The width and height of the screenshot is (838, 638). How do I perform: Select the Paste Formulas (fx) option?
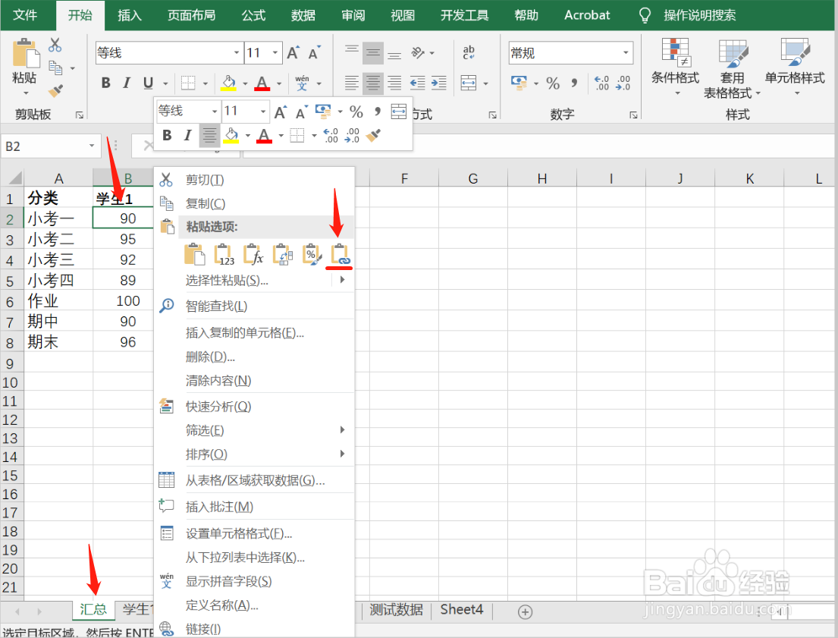(x=253, y=254)
